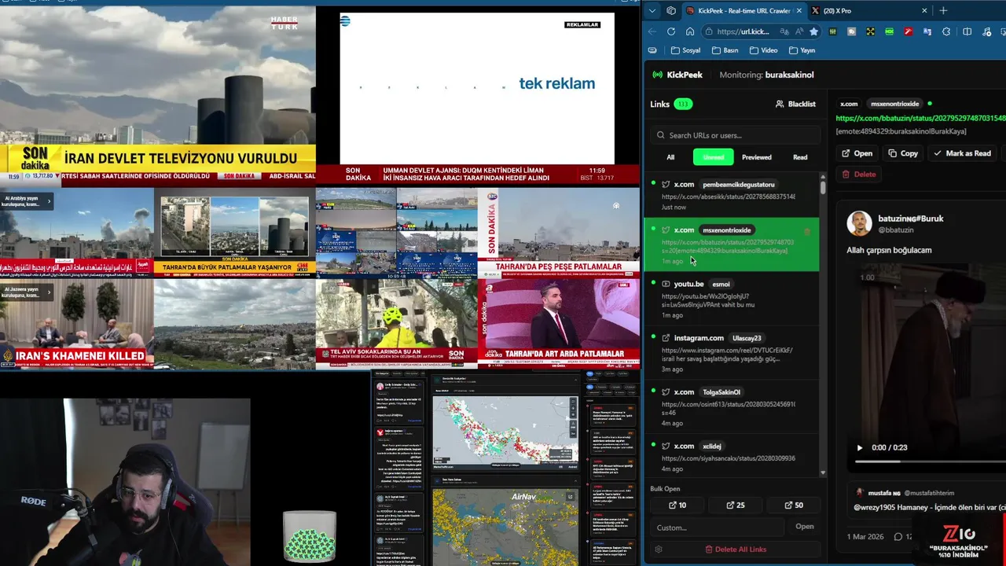The width and height of the screenshot is (1006, 566).
Task: Open a new browser tab
Action: pyautogui.click(x=943, y=10)
